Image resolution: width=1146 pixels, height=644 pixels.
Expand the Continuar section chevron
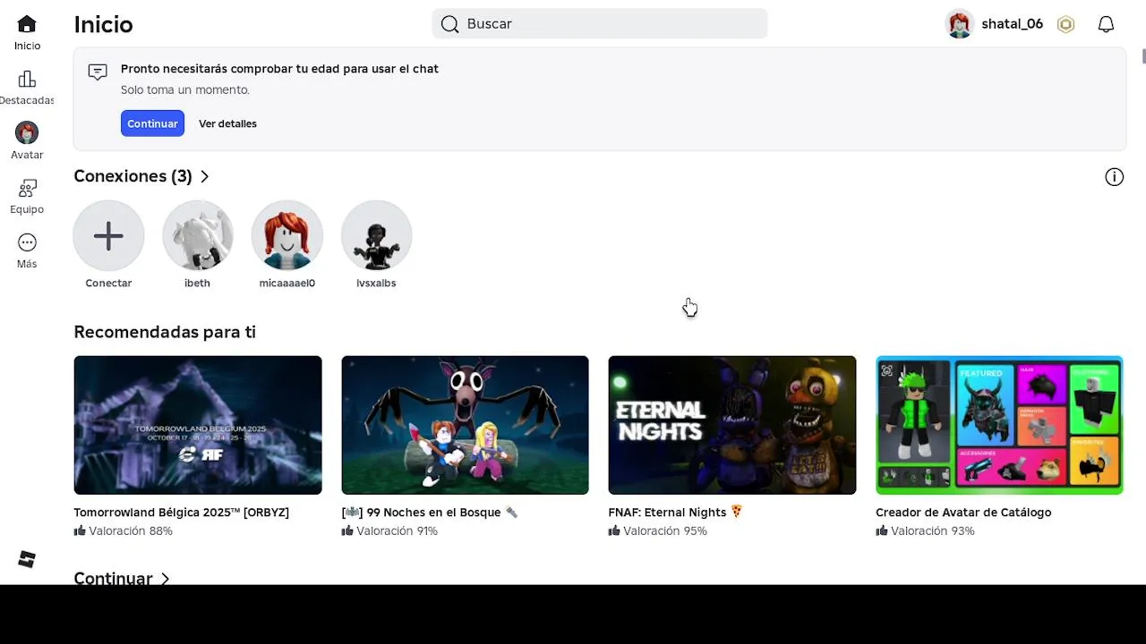point(165,579)
